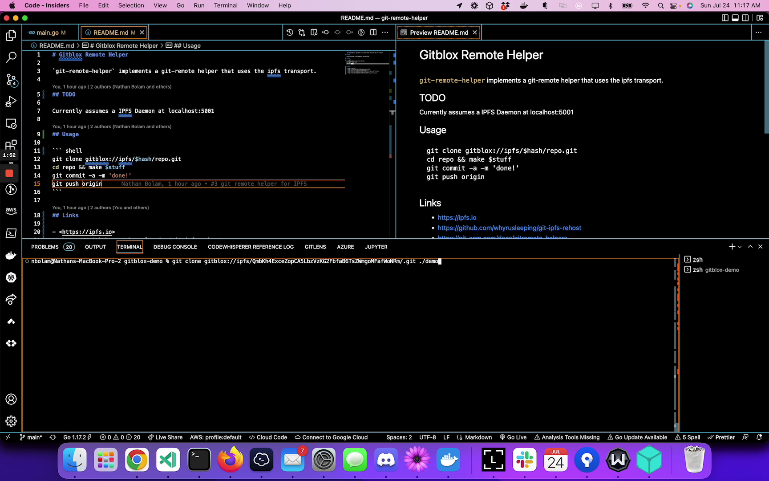Switch to GITLENS panel tab
The width and height of the screenshot is (769, 481).
pyautogui.click(x=316, y=247)
